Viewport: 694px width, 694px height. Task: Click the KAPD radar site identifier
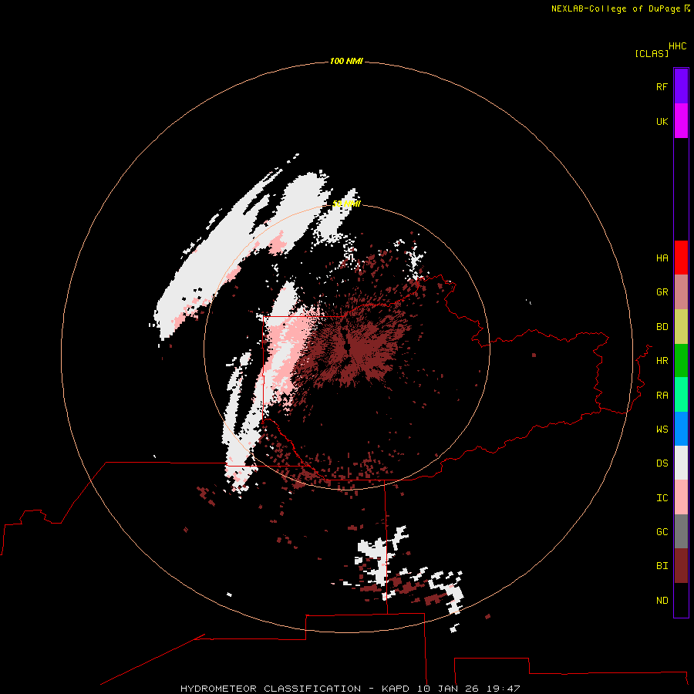[x=396, y=689]
